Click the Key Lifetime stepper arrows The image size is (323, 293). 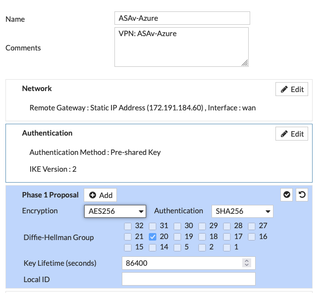(247, 263)
